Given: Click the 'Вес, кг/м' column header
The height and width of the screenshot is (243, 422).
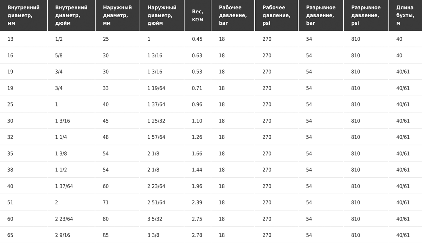Looking at the screenshot, I should (x=198, y=15).
